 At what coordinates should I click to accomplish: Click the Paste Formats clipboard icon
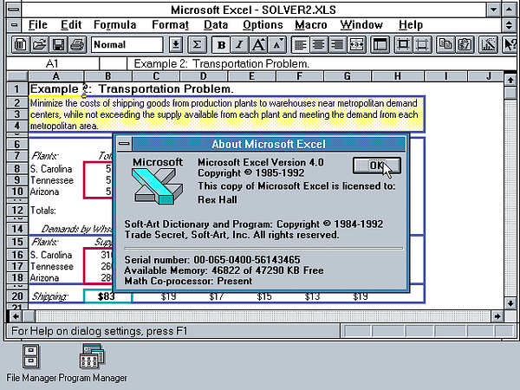pyautogui.click(x=465, y=44)
